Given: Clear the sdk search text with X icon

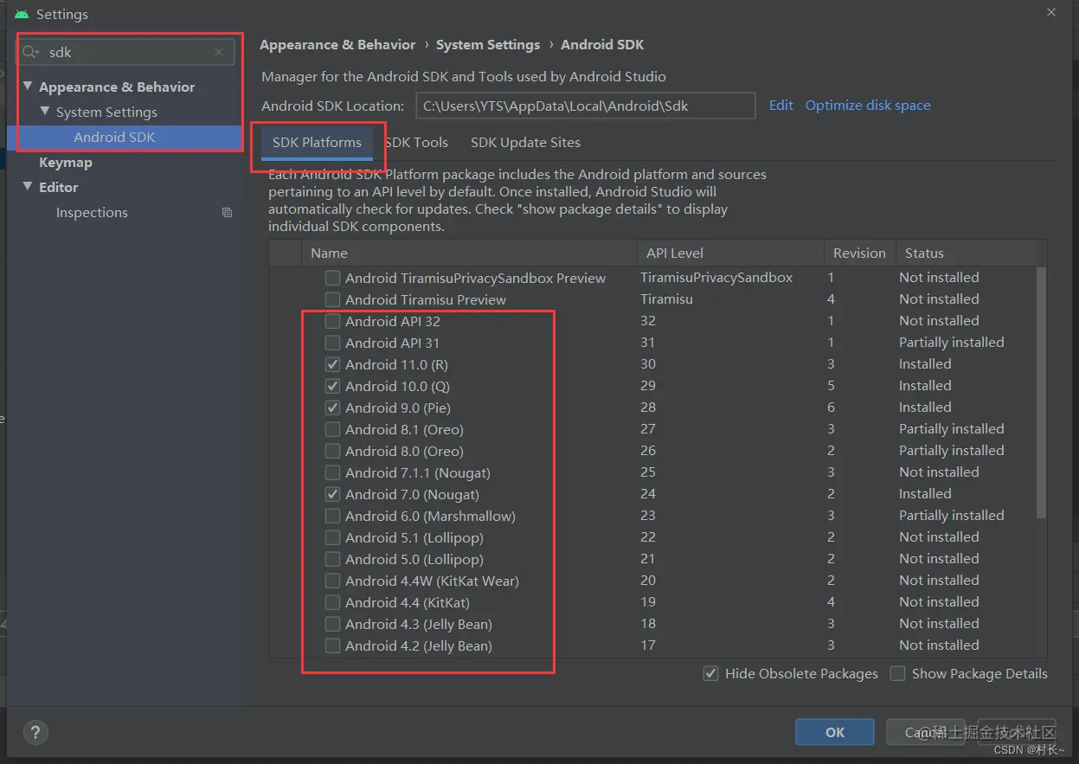Looking at the screenshot, I should [219, 52].
